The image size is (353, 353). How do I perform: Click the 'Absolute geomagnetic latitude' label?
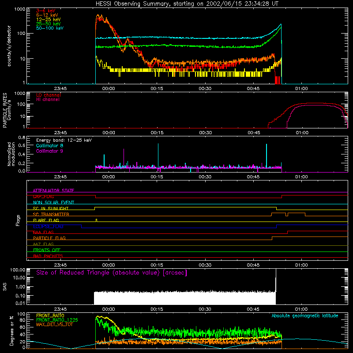(x=305, y=315)
